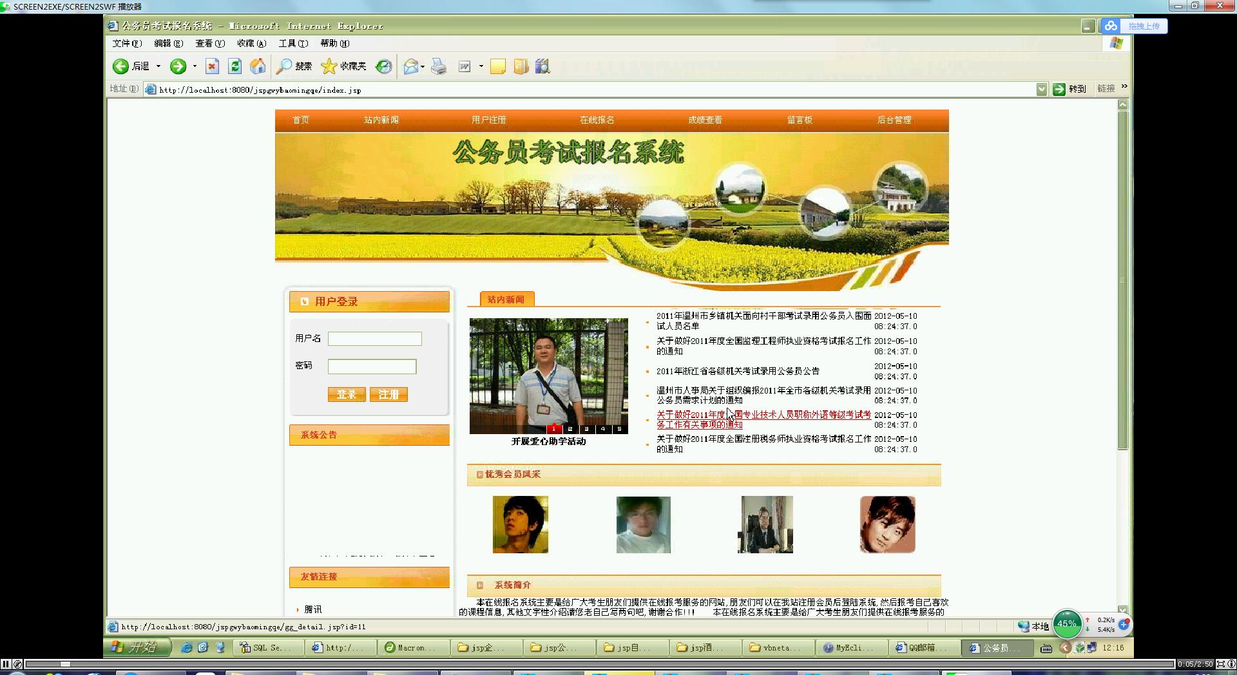Switch to QQ邮箱 taskbar window
This screenshot has width=1237, height=675.
click(x=924, y=648)
